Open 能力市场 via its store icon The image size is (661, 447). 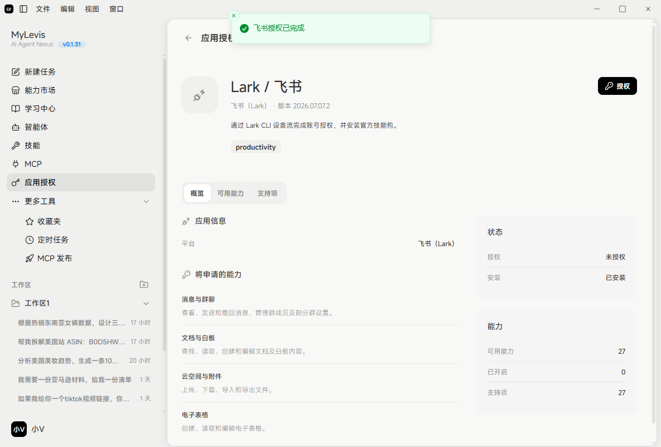click(16, 90)
